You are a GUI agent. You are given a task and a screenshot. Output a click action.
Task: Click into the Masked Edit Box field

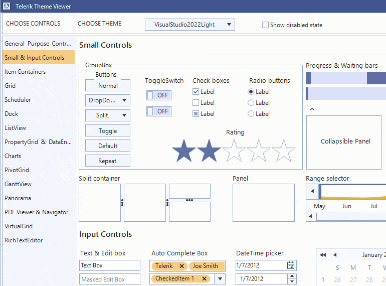coord(110,279)
